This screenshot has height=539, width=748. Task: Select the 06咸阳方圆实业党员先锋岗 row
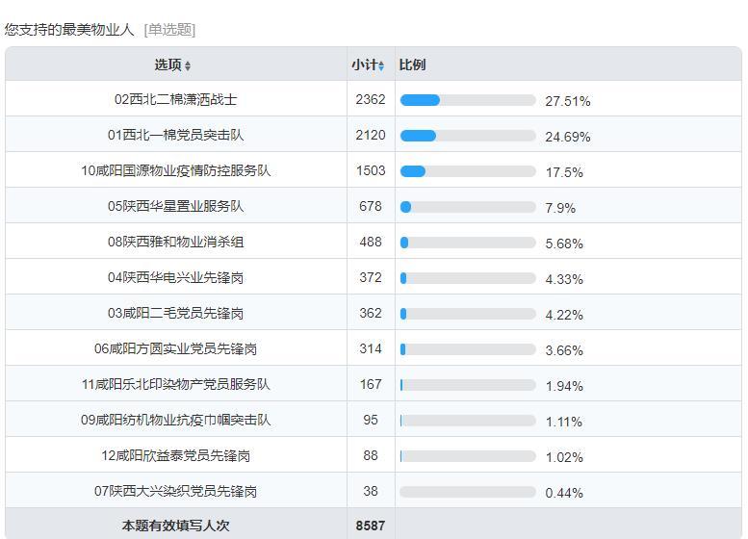click(374, 347)
